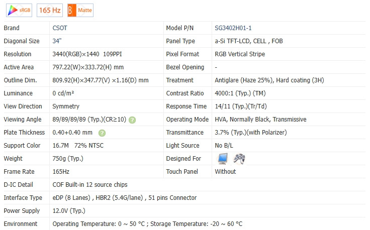Select the 14/11 (Typ.)(Tr/Td) response time
Viewport: 370px width, 230px height.
[x=241, y=106]
